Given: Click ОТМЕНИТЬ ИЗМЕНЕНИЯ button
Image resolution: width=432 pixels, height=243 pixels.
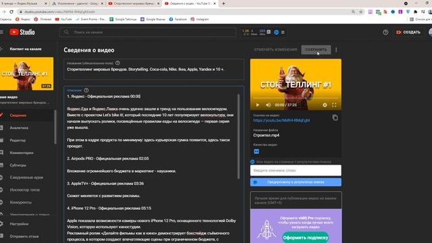Looking at the screenshot, I should pos(275,49).
